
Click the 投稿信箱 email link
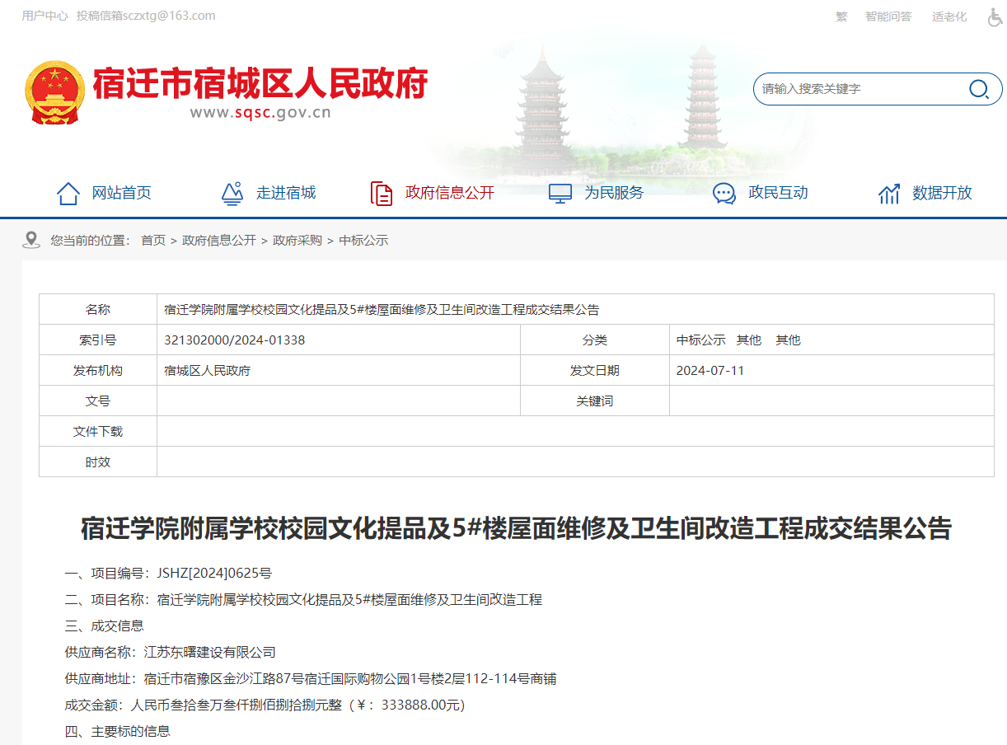(146, 16)
